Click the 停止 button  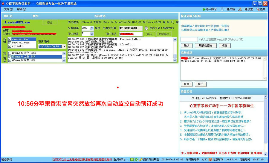tap(50, 22)
